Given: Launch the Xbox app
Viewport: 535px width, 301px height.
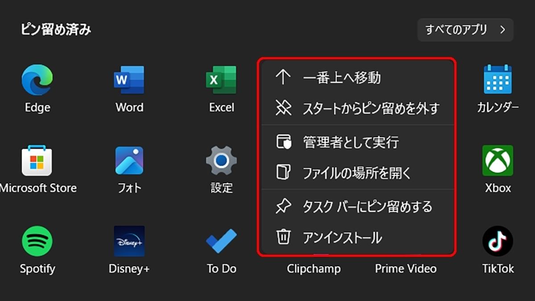Looking at the screenshot, I should [498, 161].
